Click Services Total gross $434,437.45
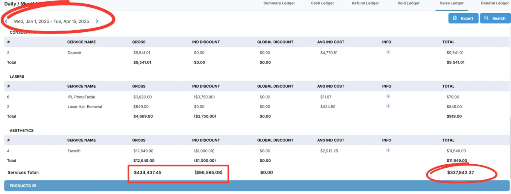The image size is (511, 194). click(147, 172)
